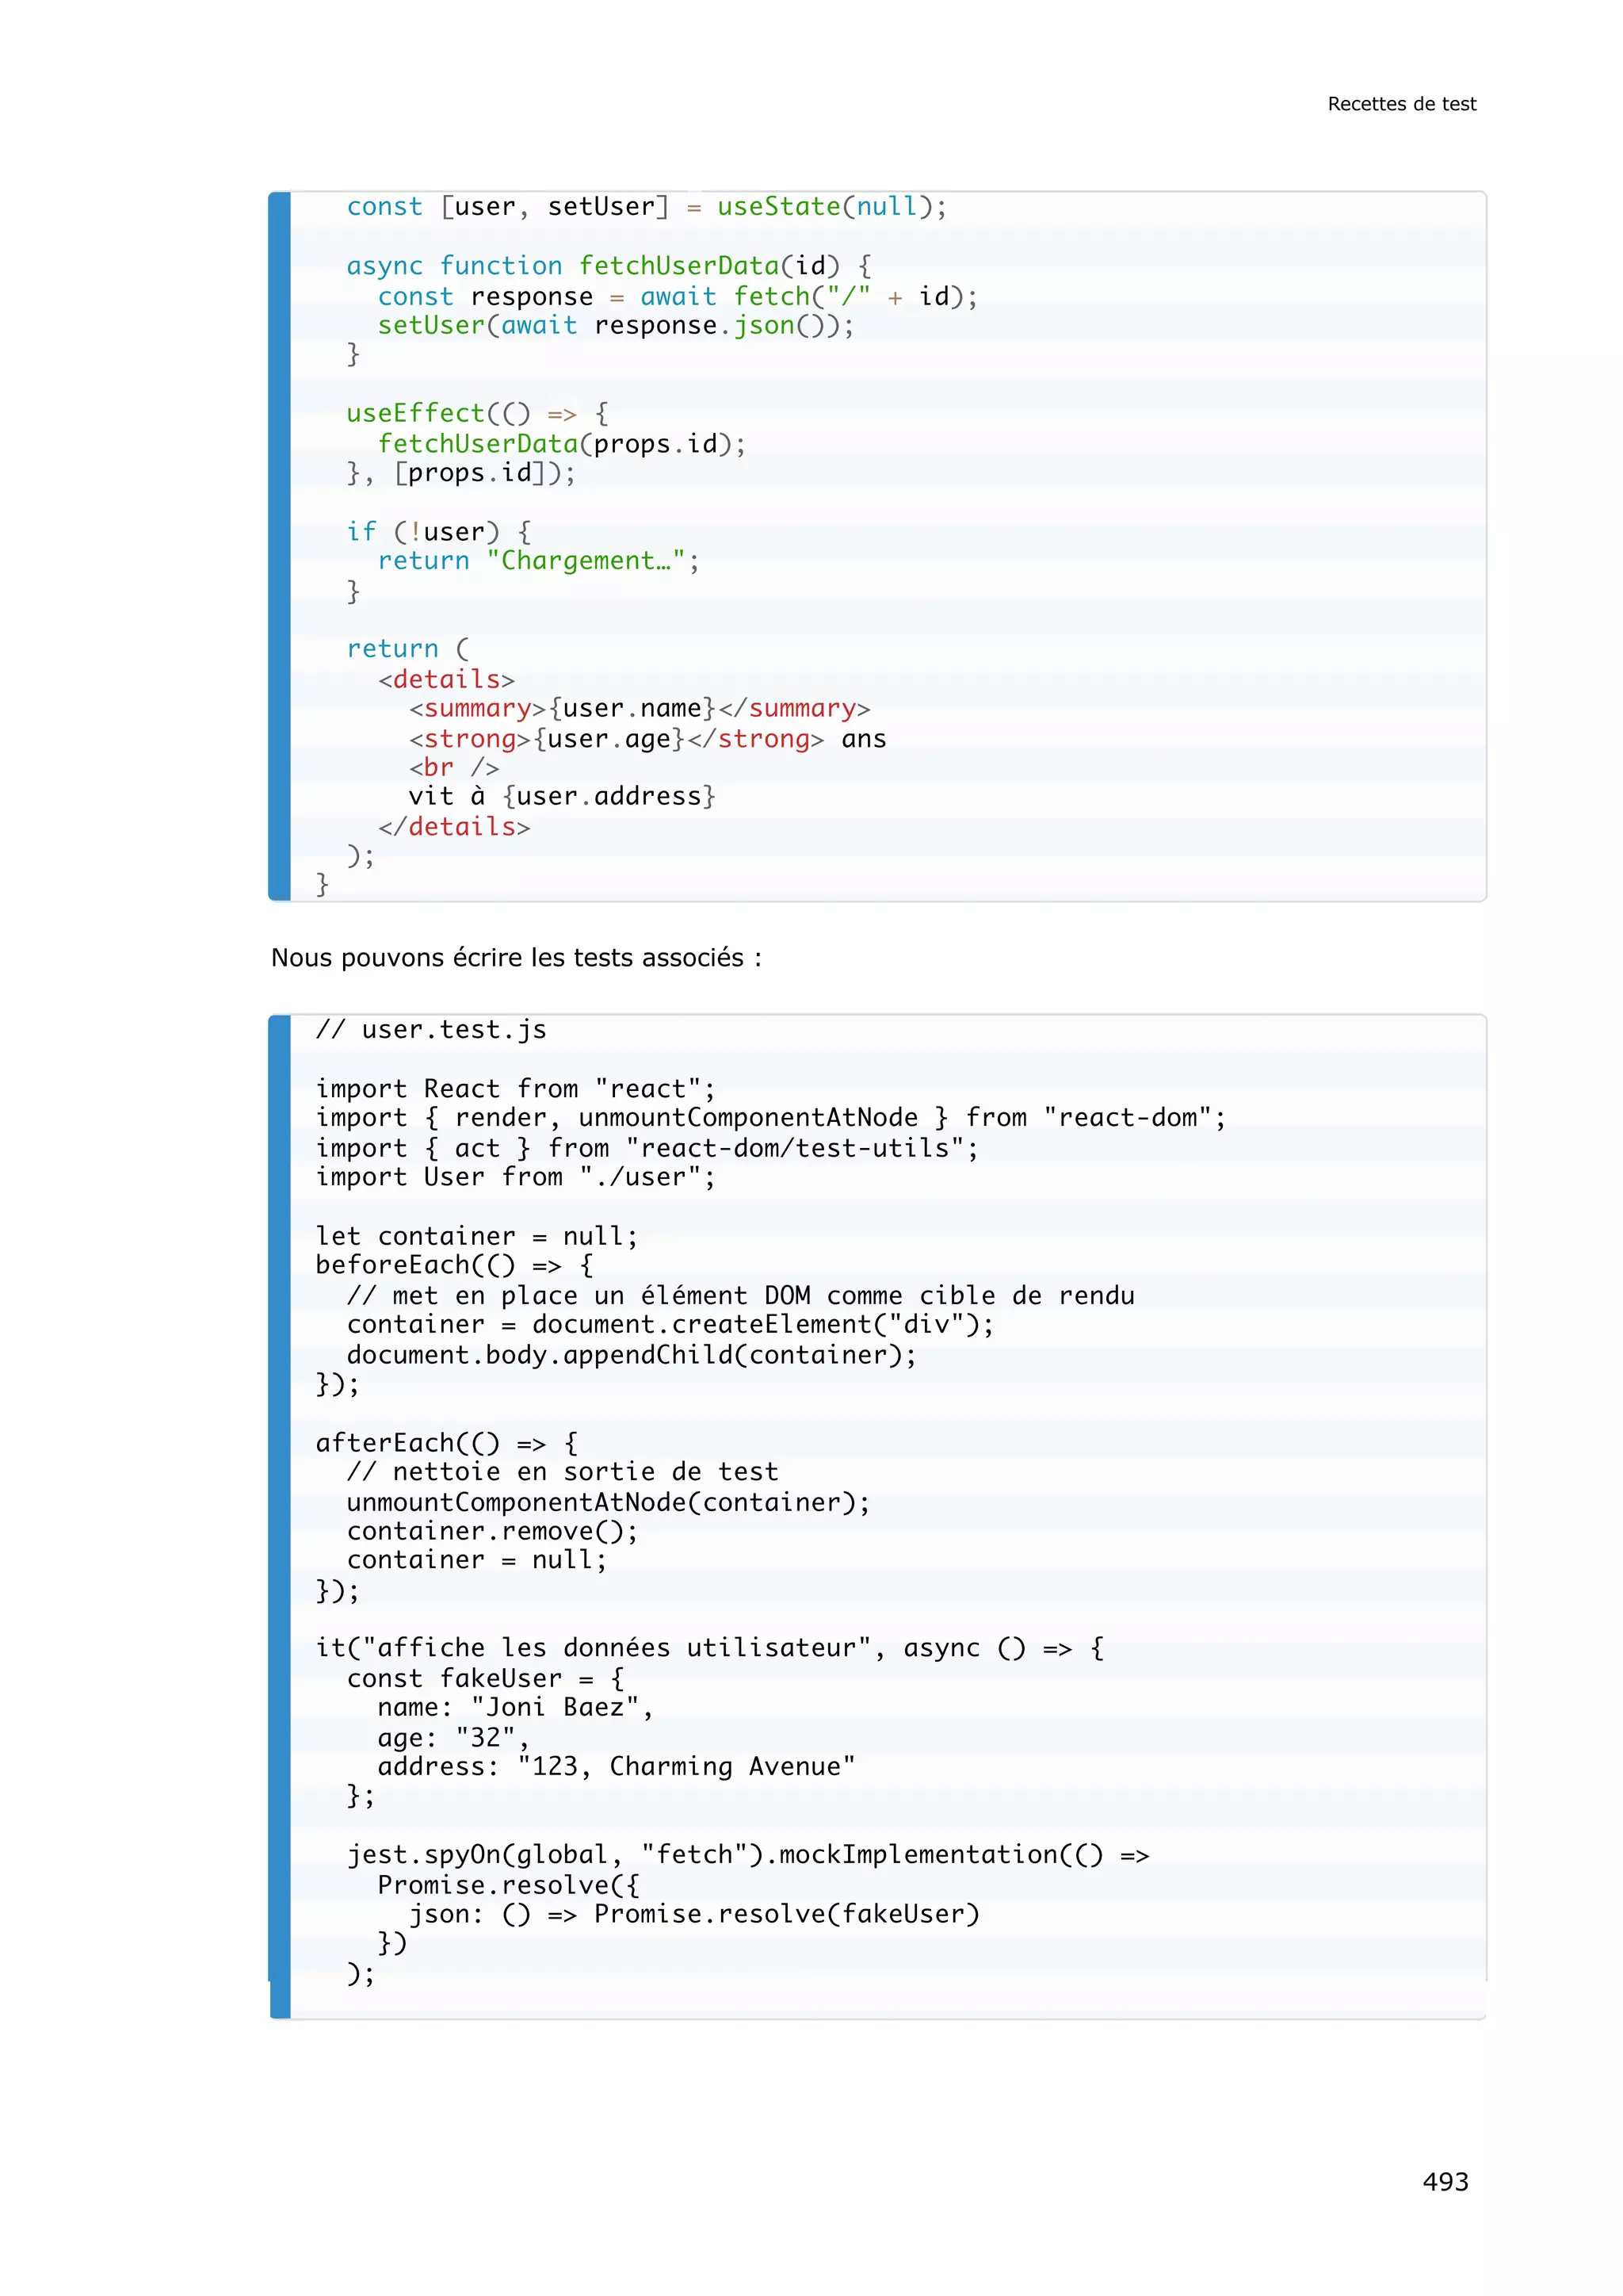Click the line 'const fakeUser = {'

(486, 1679)
